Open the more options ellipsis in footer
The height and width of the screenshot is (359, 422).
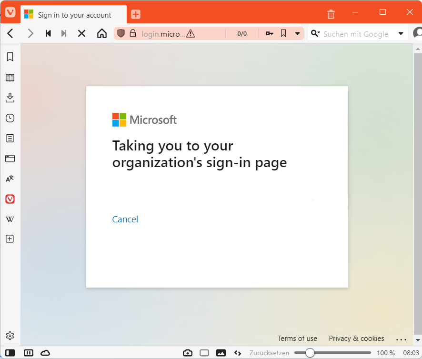[x=401, y=339]
